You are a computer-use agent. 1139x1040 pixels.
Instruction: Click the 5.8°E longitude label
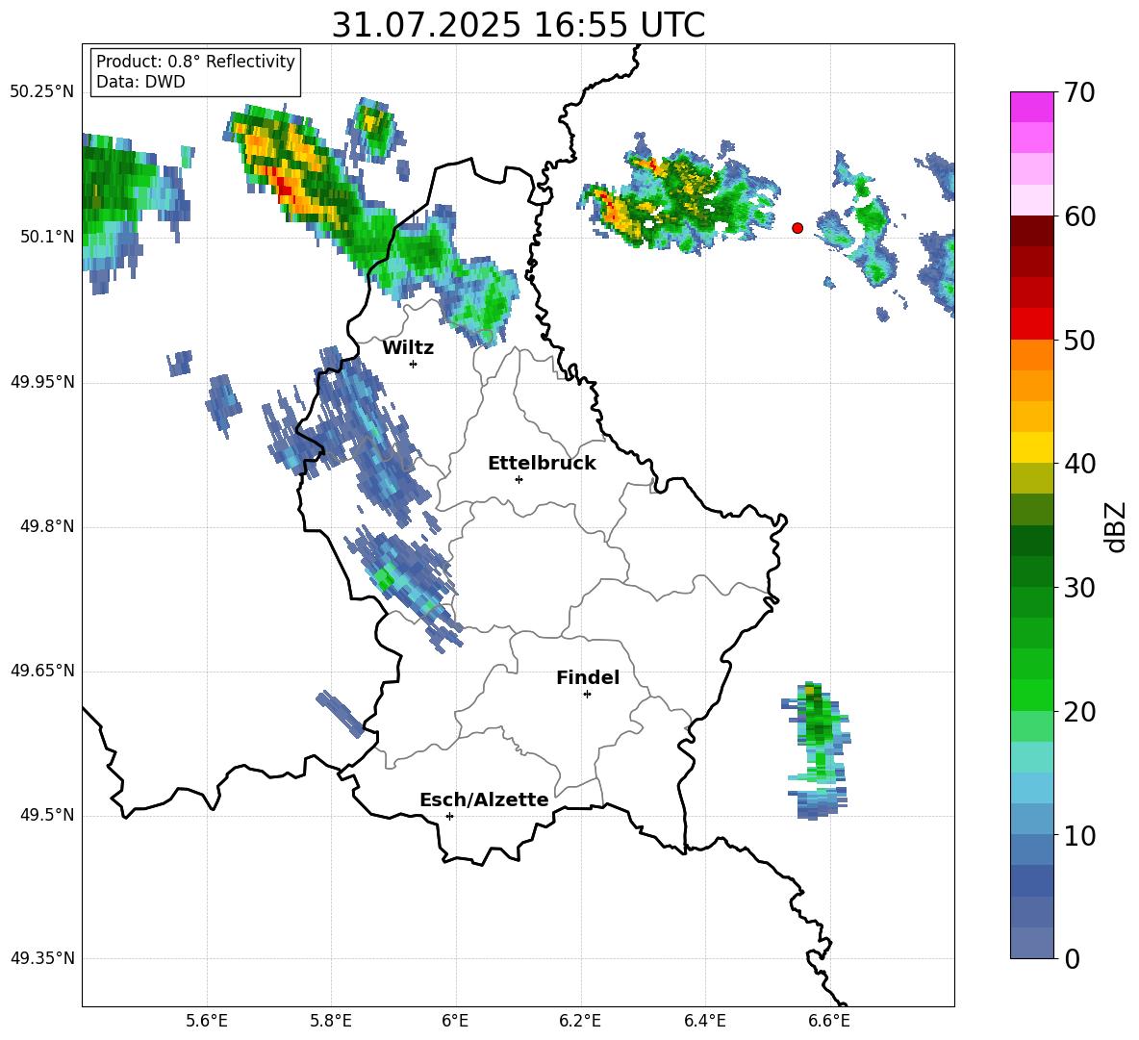(331, 1021)
